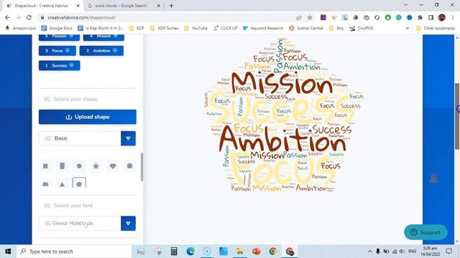The image size is (460, 258).
Task: Open the Keyword Research bookmark
Action: pos(263,28)
